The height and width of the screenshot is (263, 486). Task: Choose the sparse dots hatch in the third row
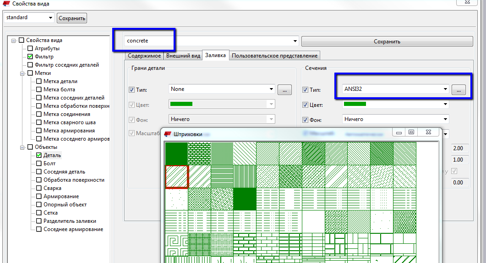(x=176, y=199)
